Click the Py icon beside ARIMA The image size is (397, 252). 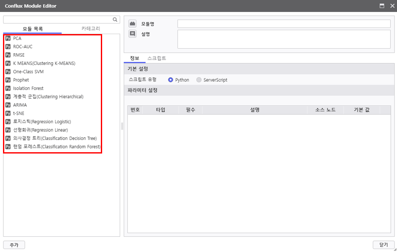coord(8,105)
